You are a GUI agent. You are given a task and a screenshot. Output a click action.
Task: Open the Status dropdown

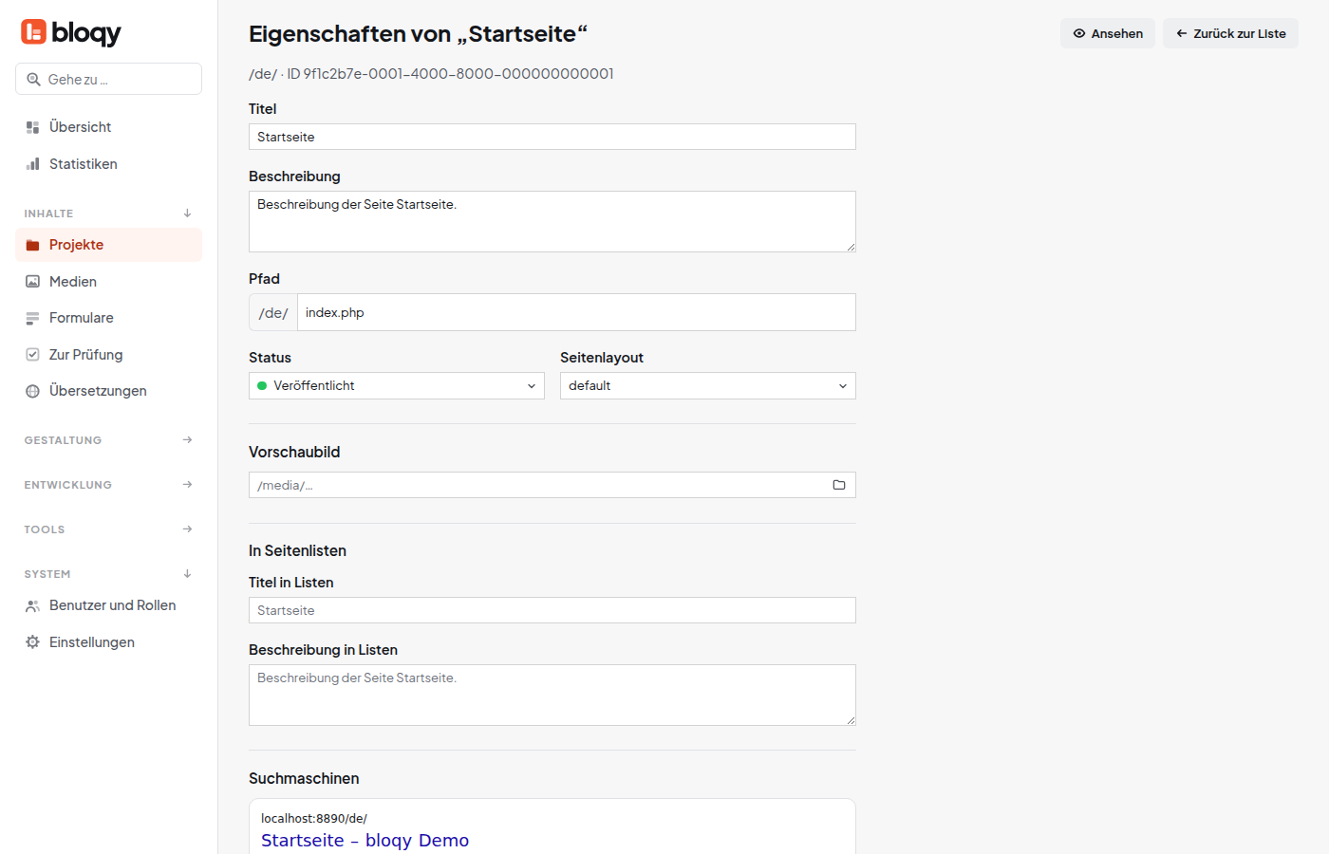point(397,386)
